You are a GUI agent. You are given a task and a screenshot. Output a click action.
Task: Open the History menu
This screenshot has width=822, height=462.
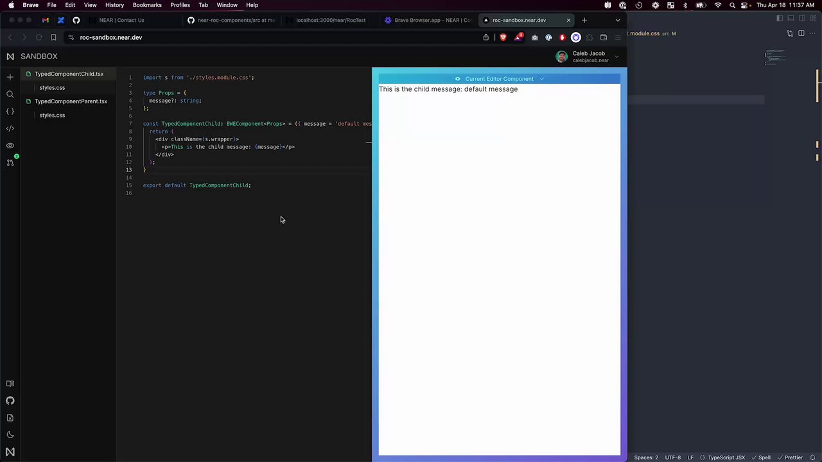[x=114, y=5]
